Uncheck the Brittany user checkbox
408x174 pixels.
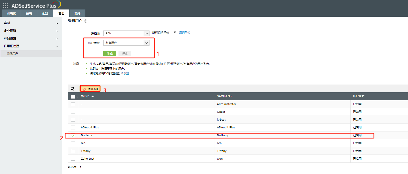pyautogui.click(x=73, y=135)
